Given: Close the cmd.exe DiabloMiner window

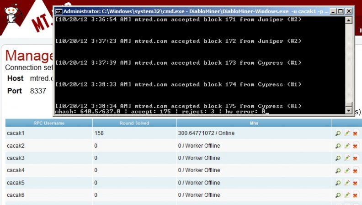Looking at the screenshot, I should pyautogui.click(x=349, y=11).
